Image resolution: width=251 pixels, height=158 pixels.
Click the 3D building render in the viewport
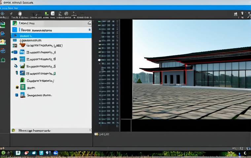coord(192,69)
